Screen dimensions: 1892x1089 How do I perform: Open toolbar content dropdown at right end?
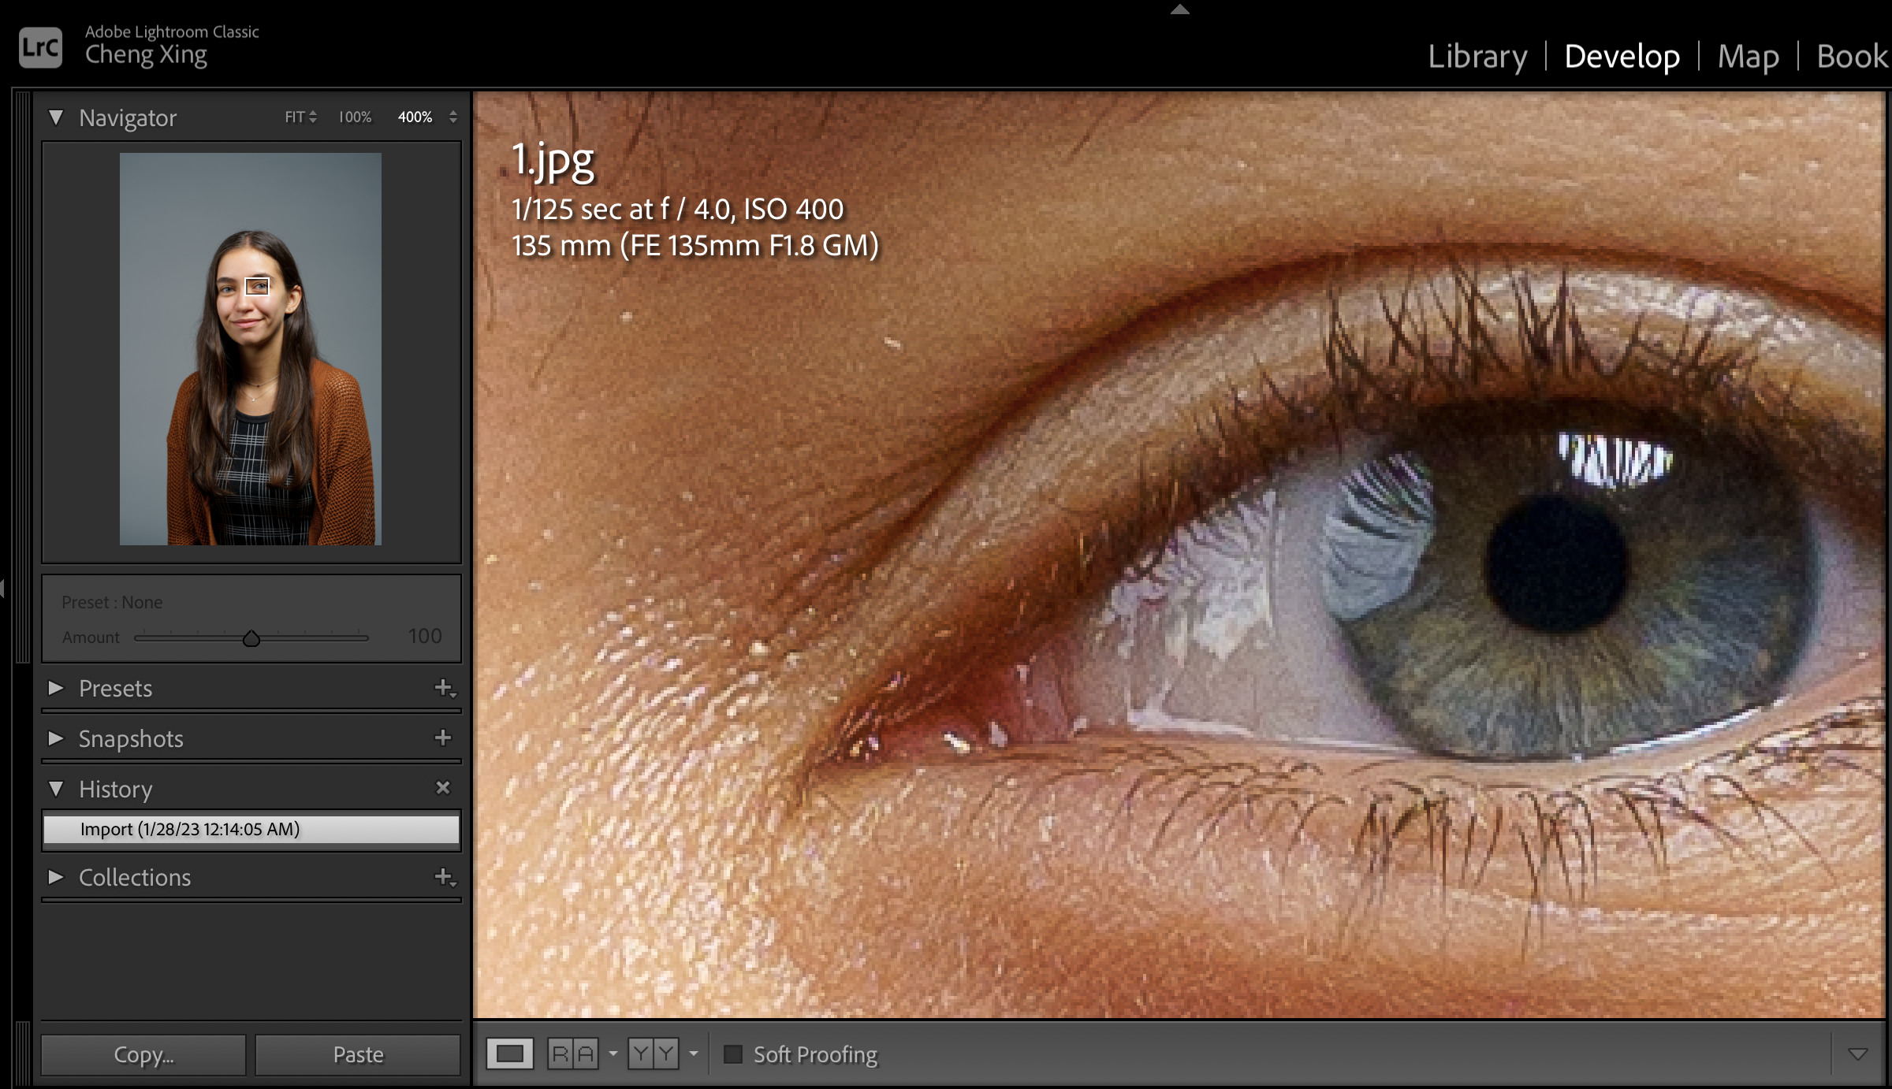(1857, 1054)
